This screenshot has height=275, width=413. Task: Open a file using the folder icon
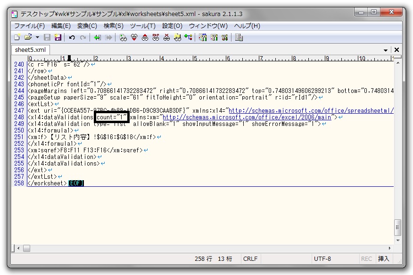(28, 37)
